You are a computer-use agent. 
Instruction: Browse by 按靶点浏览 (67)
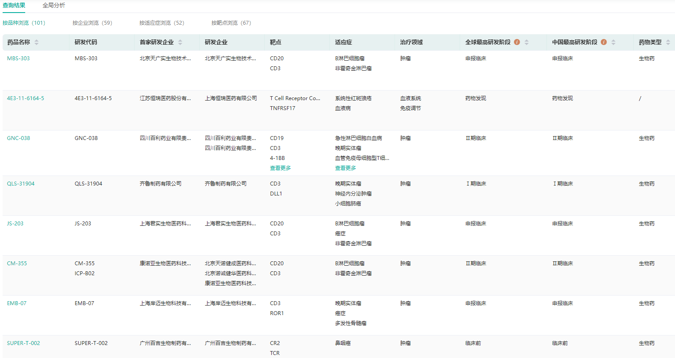(231, 23)
